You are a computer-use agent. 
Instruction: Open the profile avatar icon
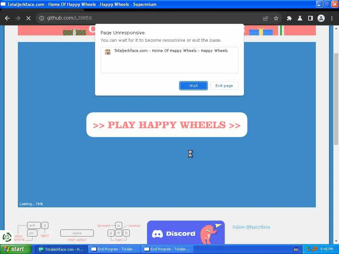321,19
